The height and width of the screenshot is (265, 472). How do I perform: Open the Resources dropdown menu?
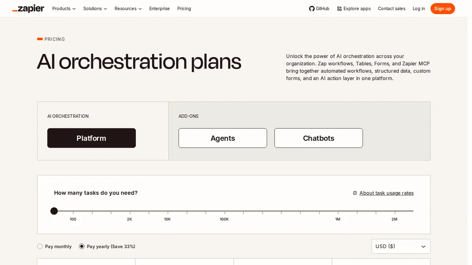click(128, 9)
